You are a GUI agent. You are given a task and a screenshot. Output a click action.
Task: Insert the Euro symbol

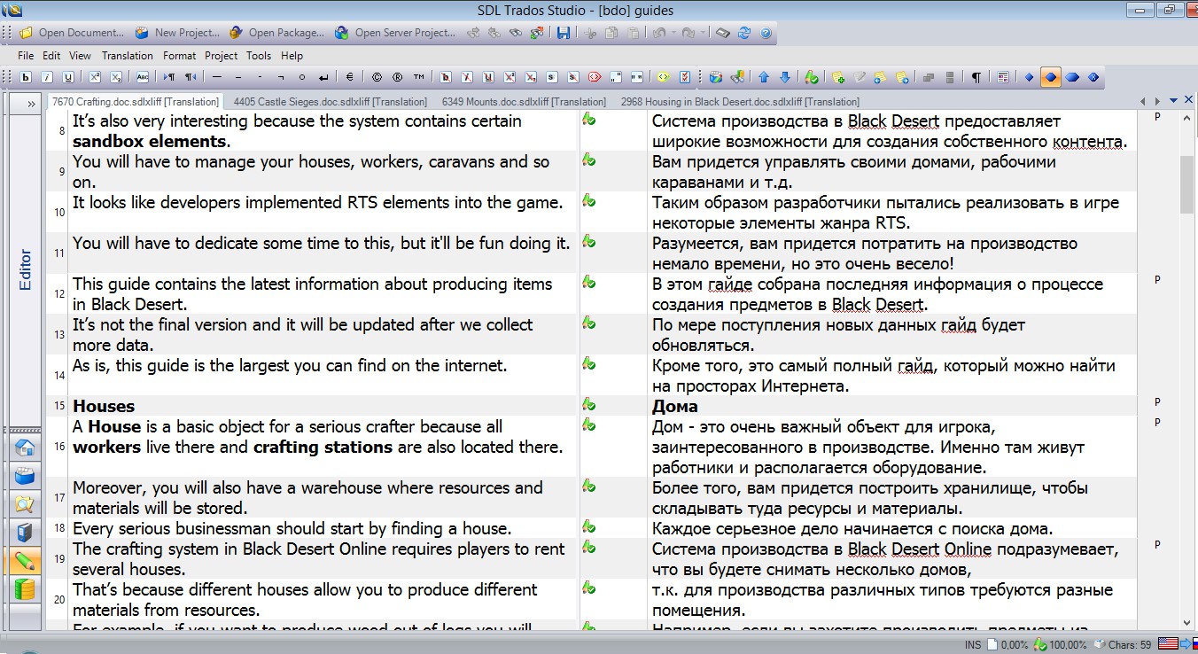pyautogui.click(x=349, y=77)
